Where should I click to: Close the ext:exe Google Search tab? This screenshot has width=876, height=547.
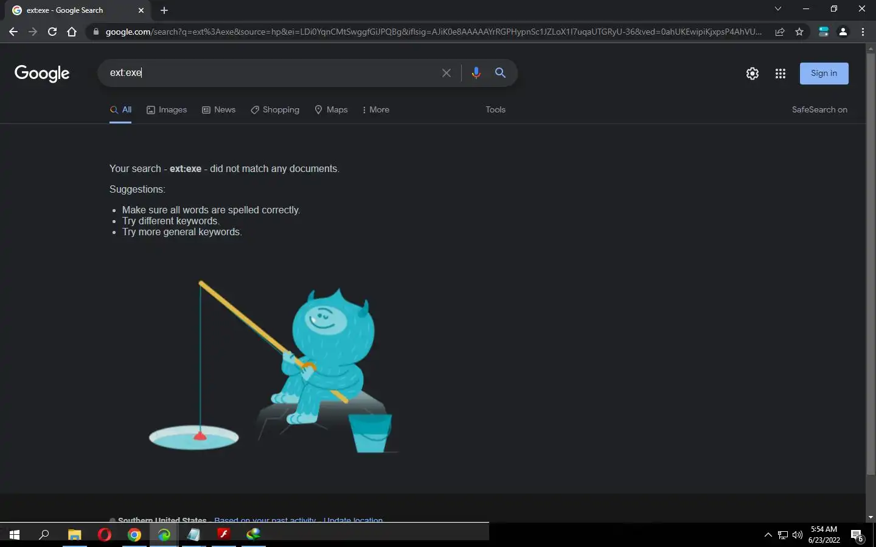[x=141, y=10]
